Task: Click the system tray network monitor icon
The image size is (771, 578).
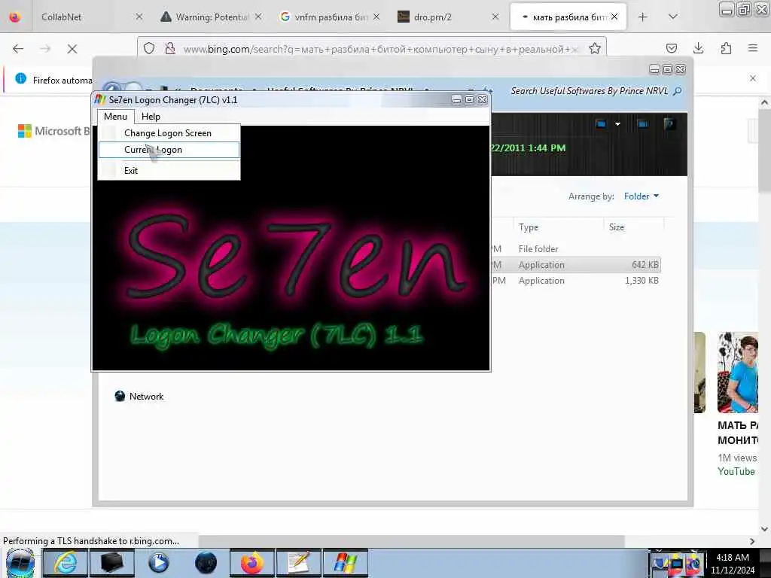Action: click(x=677, y=564)
